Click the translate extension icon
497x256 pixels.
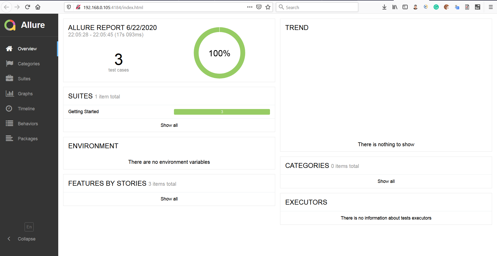[457, 7]
